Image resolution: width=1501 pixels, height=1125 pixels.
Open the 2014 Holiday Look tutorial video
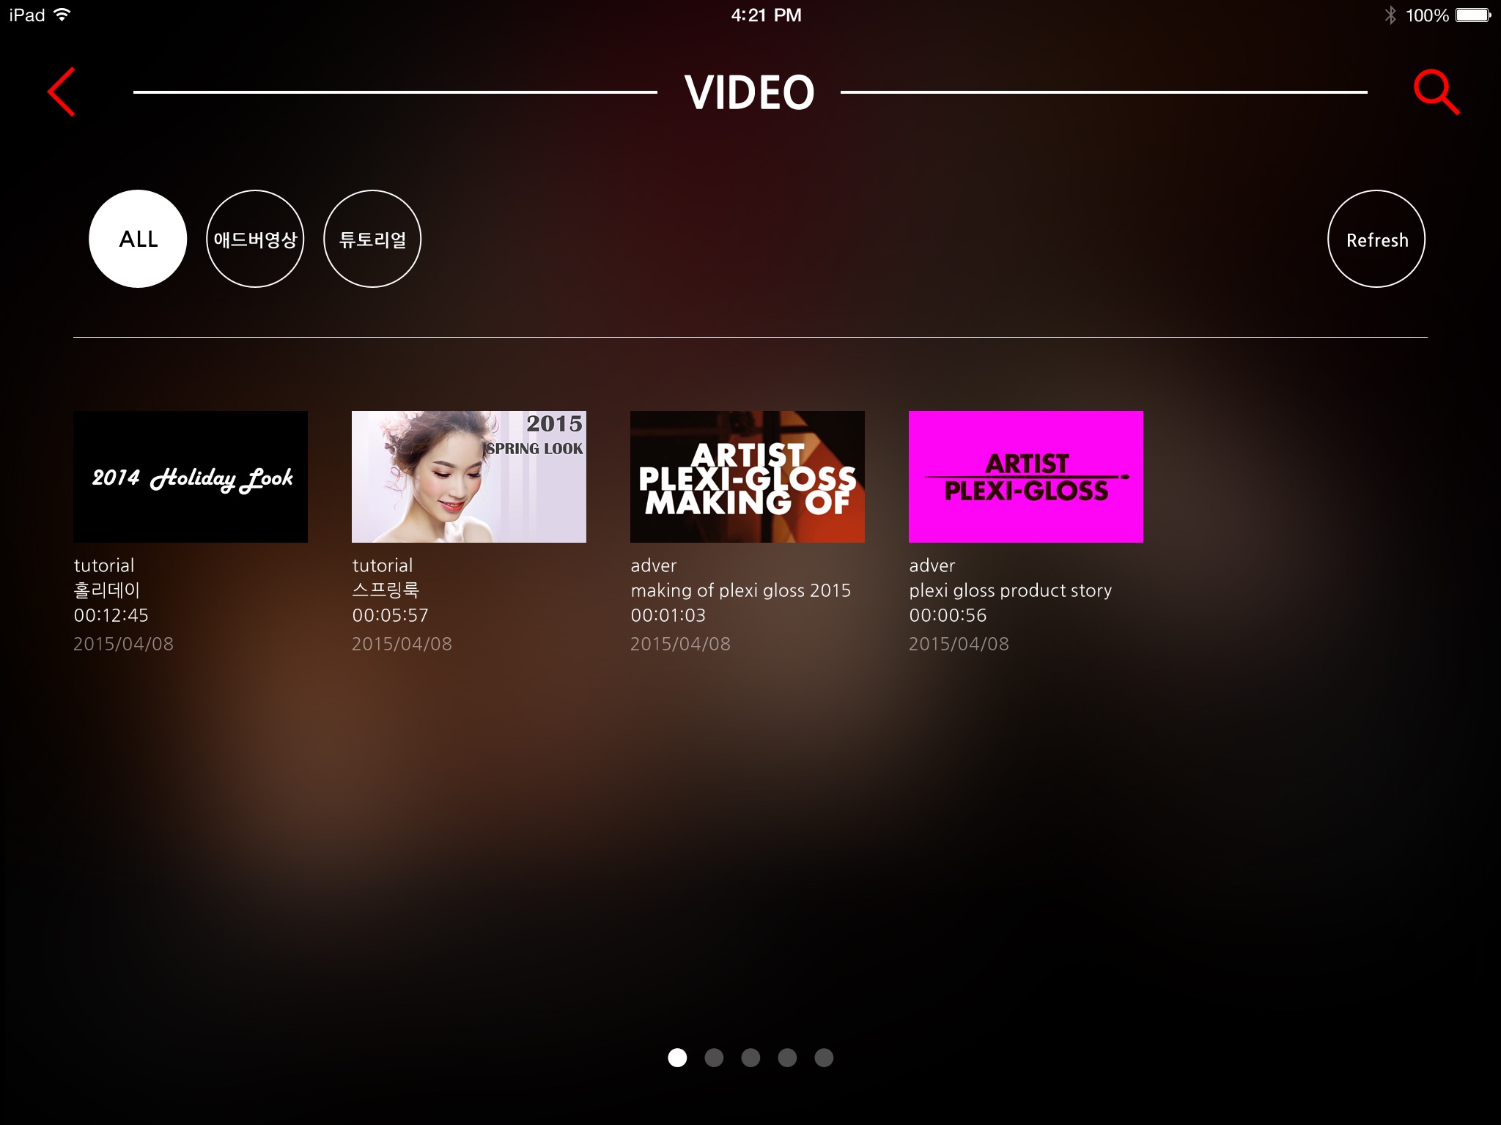pos(191,476)
